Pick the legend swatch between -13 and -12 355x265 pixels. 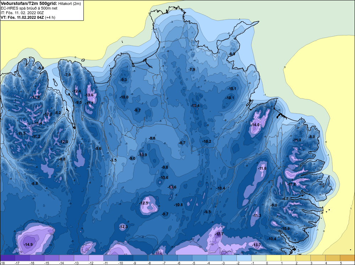coord(81,258)
